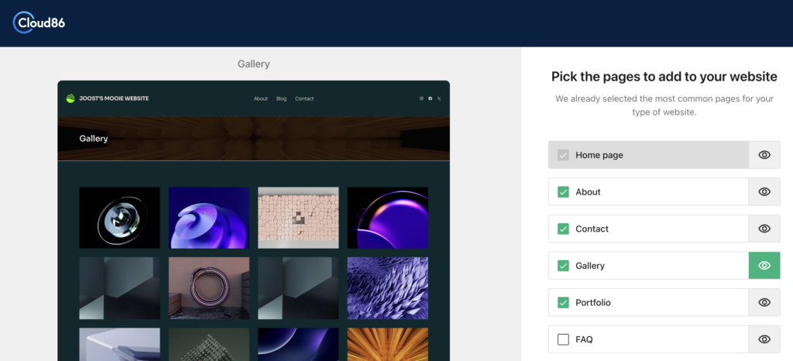The width and height of the screenshot is (793, 361).
Task: Click the Facebook icon in preview header
Action: coord(431,98)
